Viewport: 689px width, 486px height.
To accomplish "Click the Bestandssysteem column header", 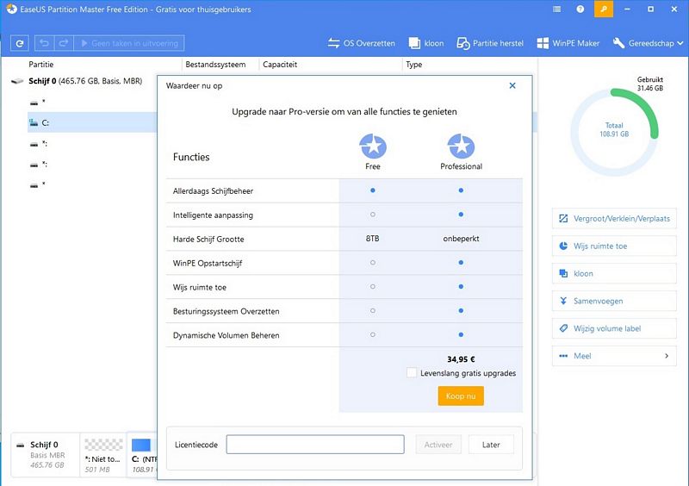I will (215, 65).
